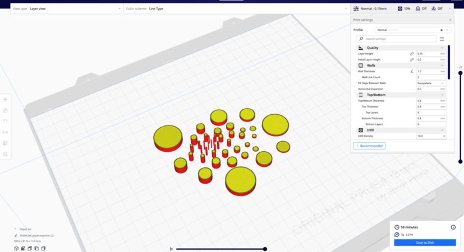
Task: Click the Horizontal Expansion value field
Action: pyautogui.click(x=431, y=89)
